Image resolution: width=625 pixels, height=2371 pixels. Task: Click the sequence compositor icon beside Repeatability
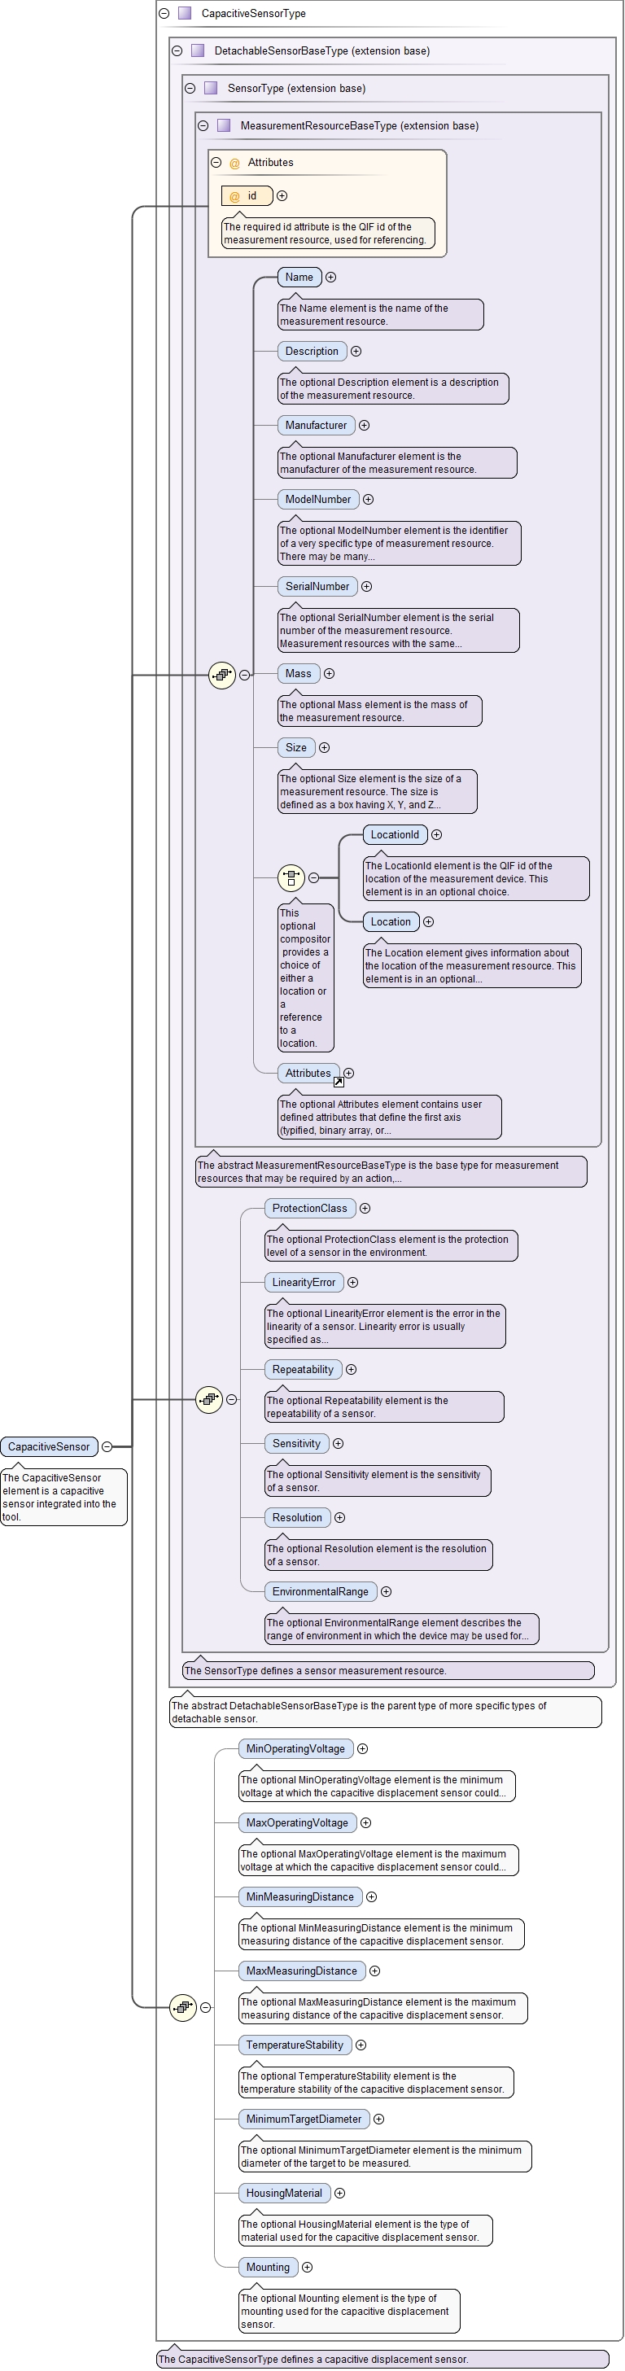[x=209, y=1400]
